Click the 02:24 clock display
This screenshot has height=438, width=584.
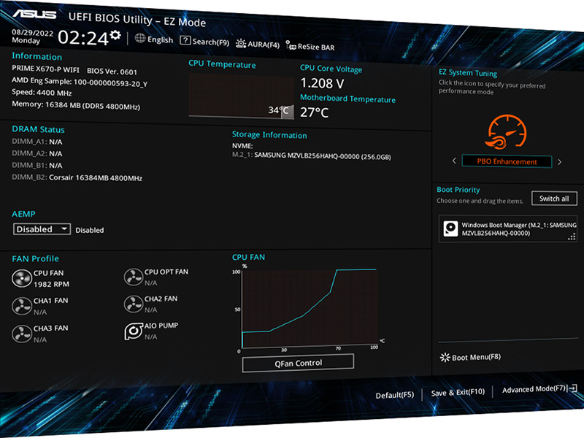(83, 38)
